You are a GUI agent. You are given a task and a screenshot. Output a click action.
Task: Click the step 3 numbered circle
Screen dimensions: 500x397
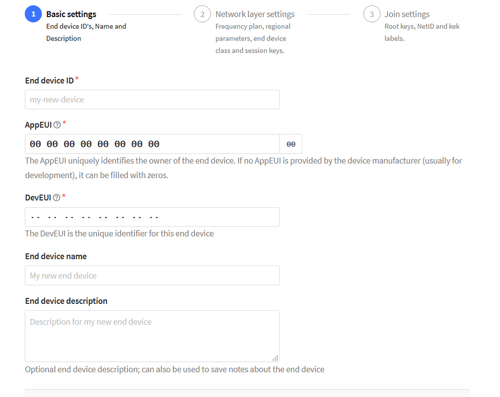(x=372, y=14)
